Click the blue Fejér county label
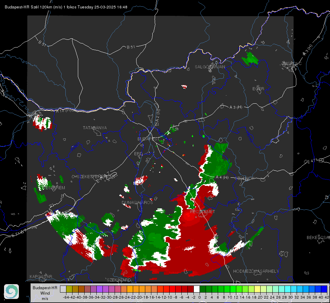Image resolution: width=330 pixels, height=303 pixels. pos(75,147)
